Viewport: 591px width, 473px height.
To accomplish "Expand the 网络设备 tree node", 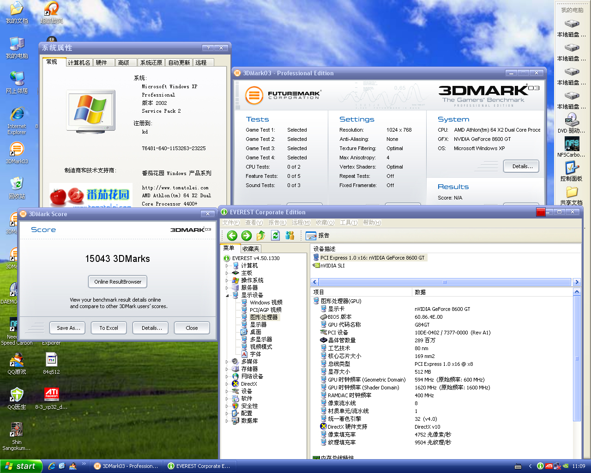I will coord(227,376).
